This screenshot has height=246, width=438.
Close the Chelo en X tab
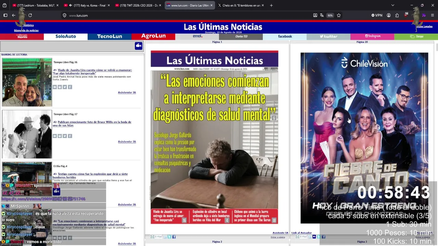pos(262,5)
